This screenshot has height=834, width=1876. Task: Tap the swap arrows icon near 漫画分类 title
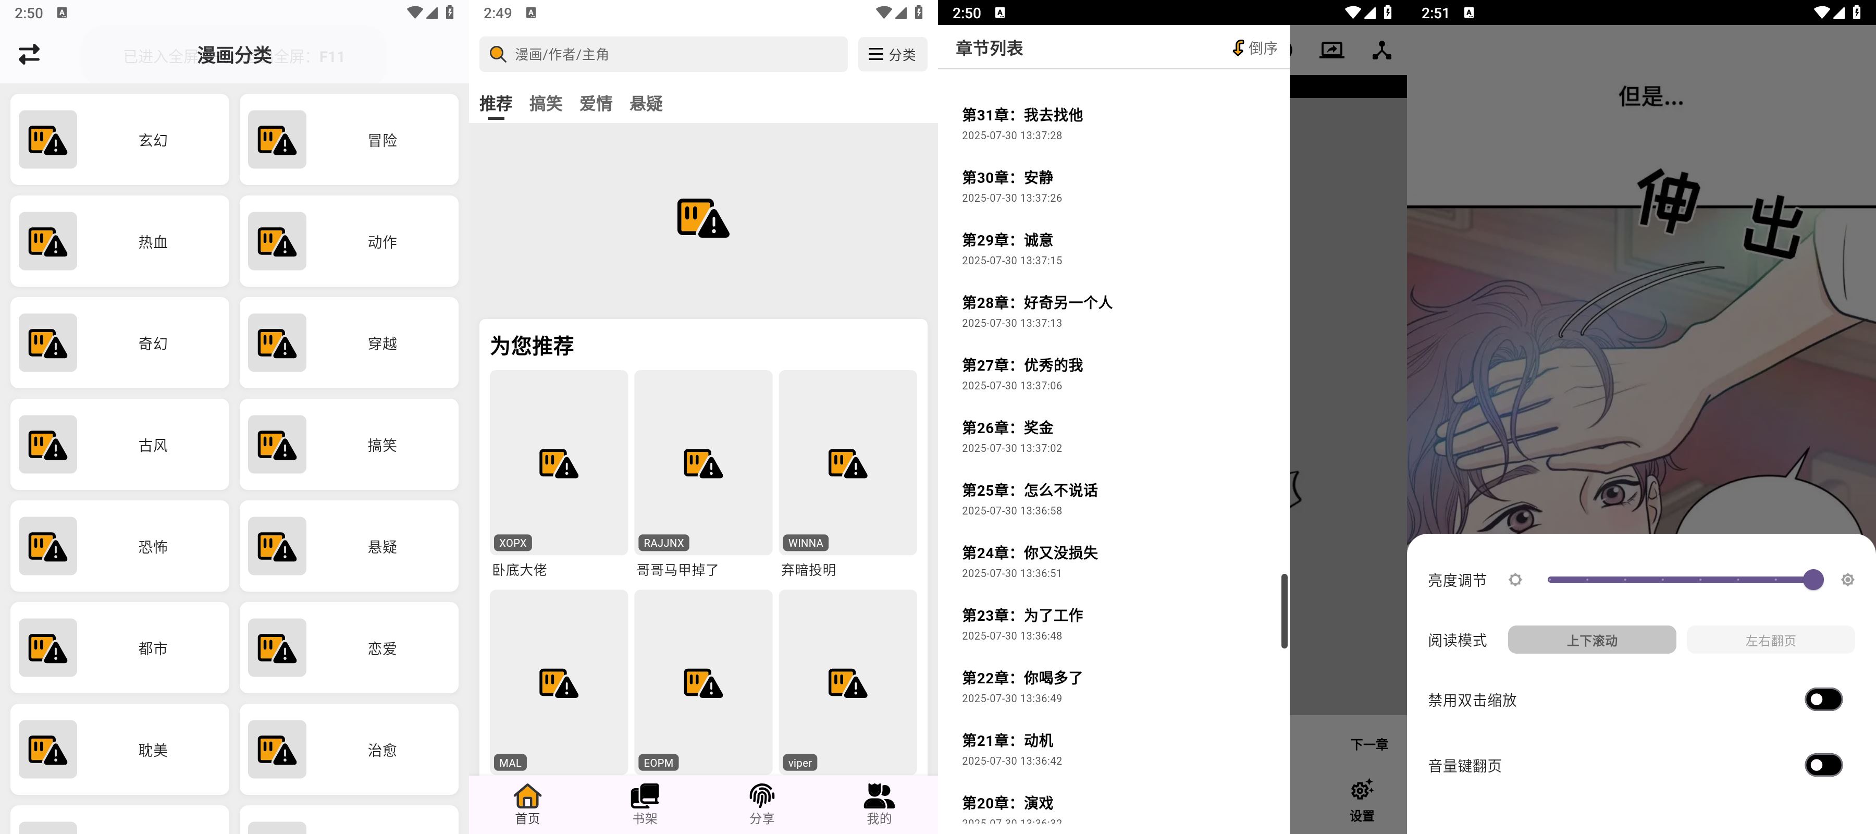(30, 55)
